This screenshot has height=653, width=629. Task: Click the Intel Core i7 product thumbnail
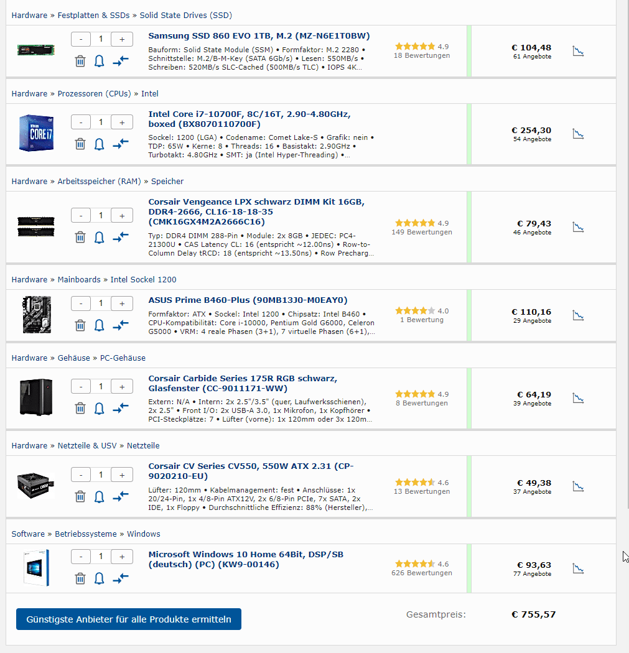tap(36, 134)
